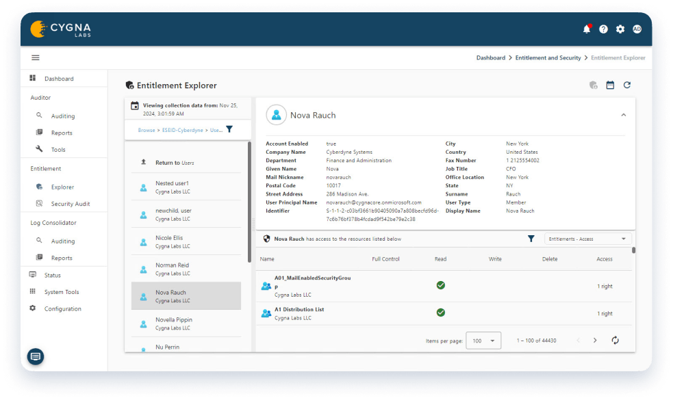Select Nicole Ellis from the user list

pyautogui.click(x=173, y=241)
